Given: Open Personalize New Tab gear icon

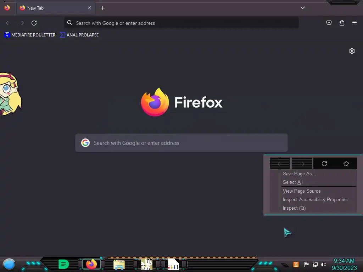Looking at the screenshot, I should coord(352,51).
